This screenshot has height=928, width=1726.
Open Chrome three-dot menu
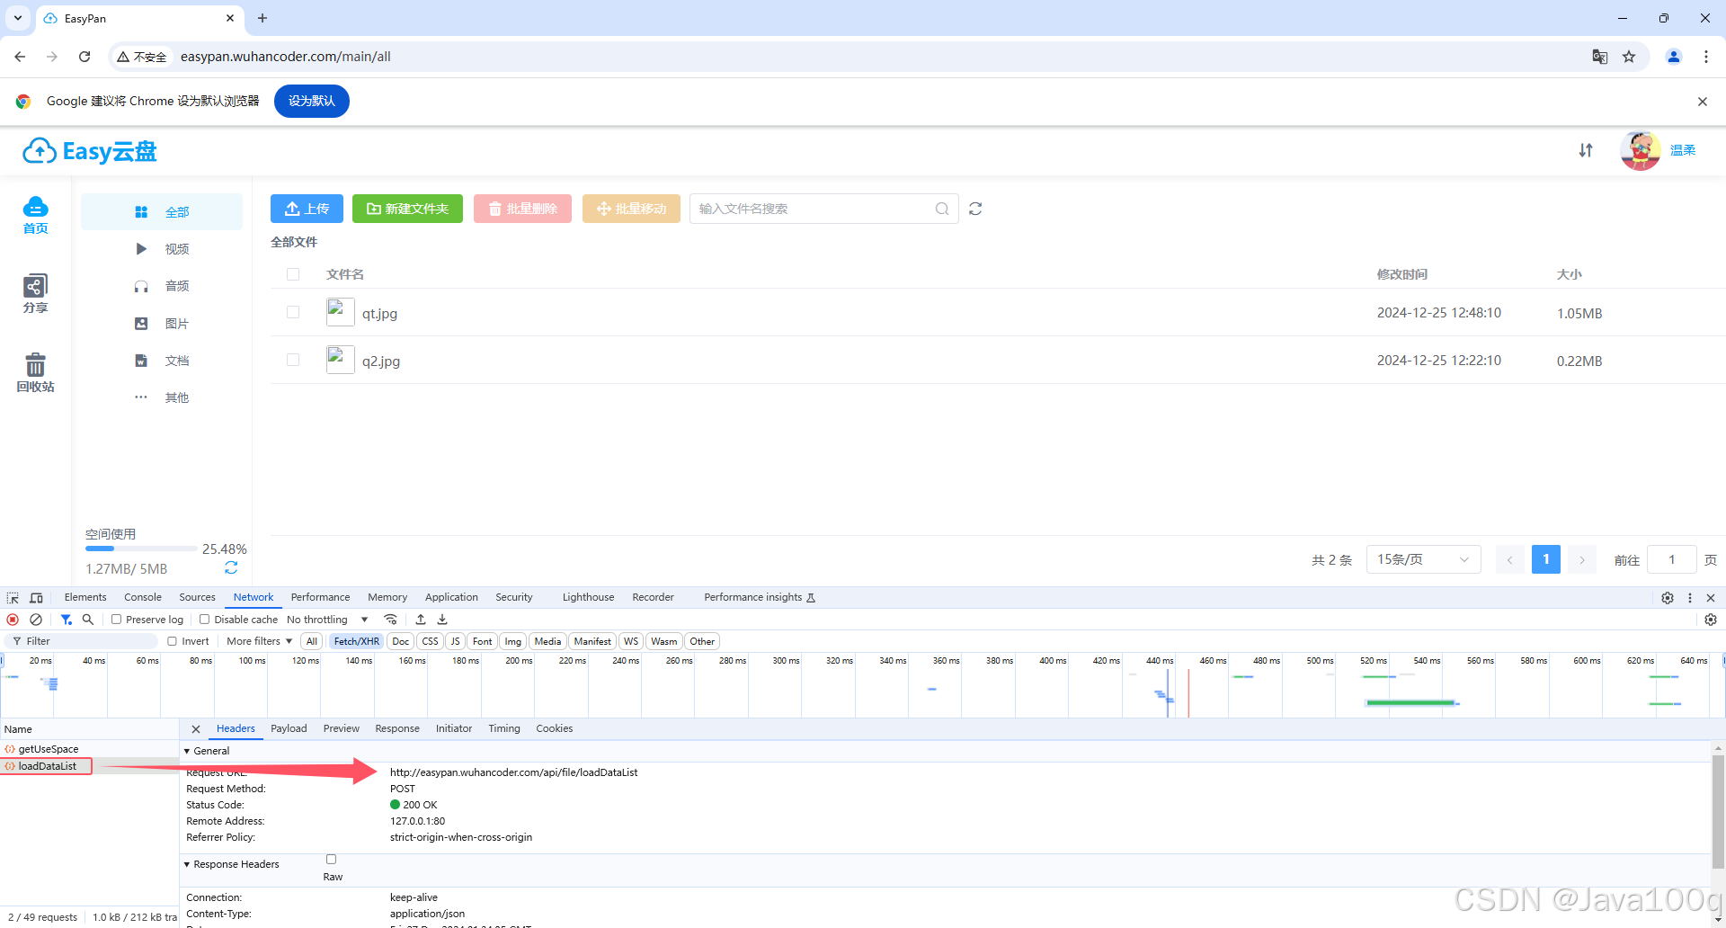(x=1706, y=57)
